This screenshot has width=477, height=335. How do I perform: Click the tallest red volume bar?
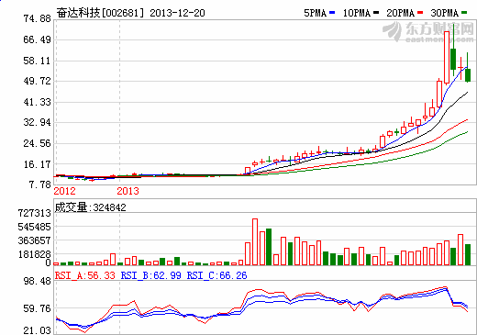[255, 241]
